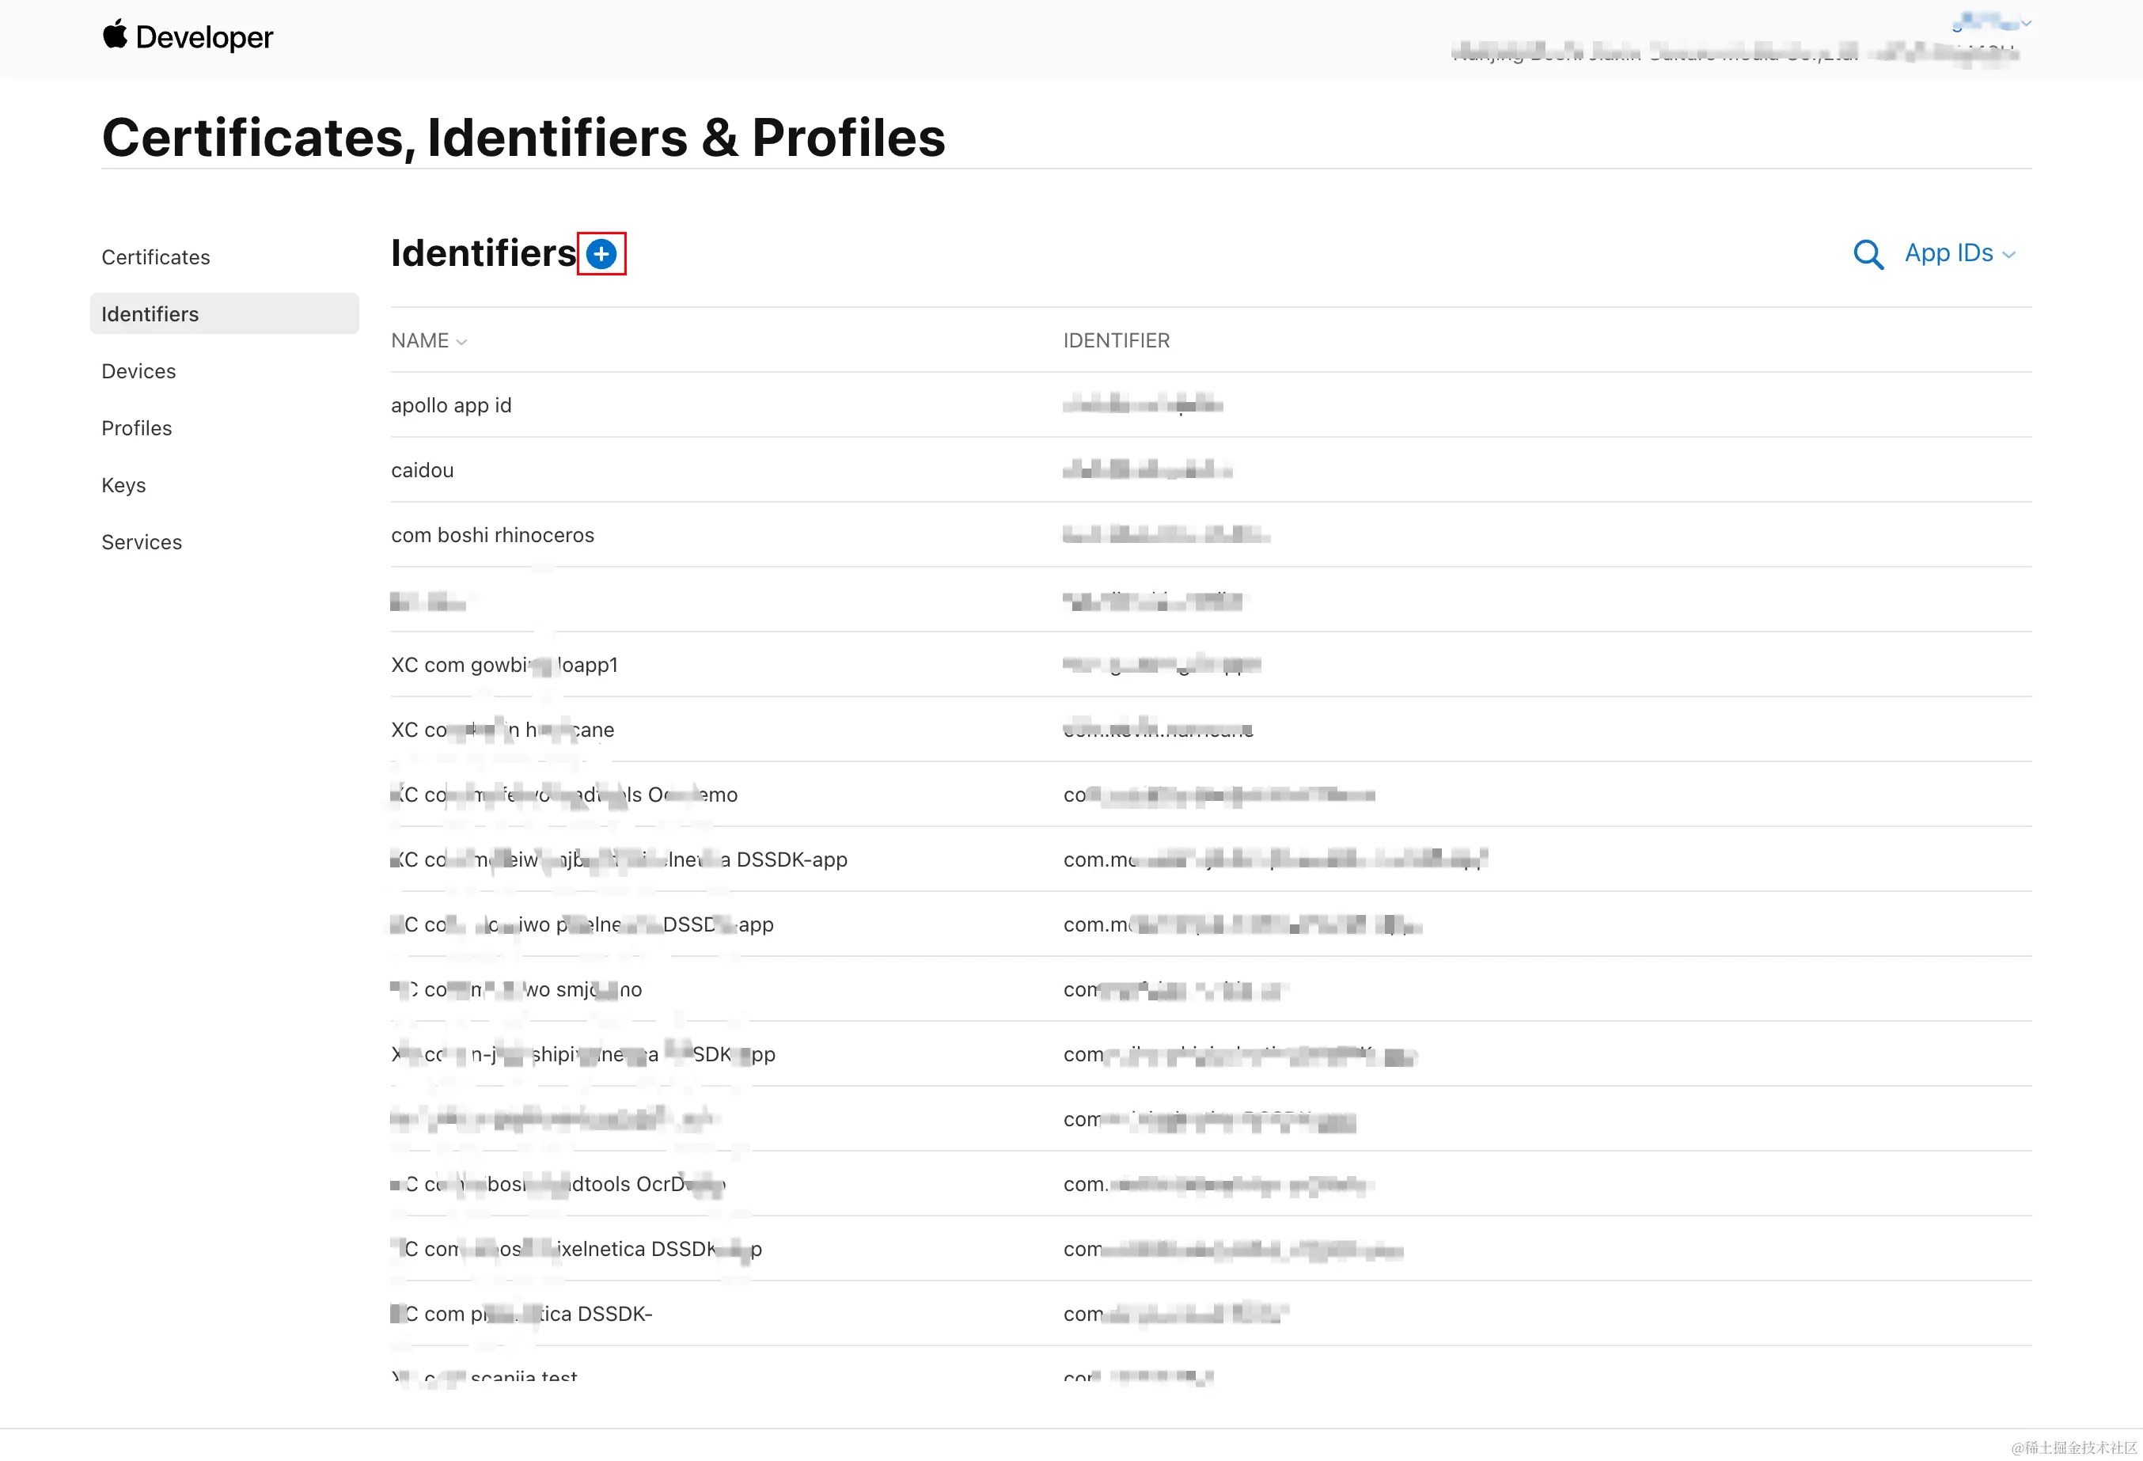
Task: Open the App IDs filter dropdown
Action: (1959, 253)
